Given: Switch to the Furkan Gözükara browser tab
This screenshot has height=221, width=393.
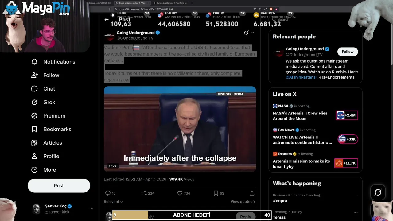Looking at the screenshot, I should [171, 3].
